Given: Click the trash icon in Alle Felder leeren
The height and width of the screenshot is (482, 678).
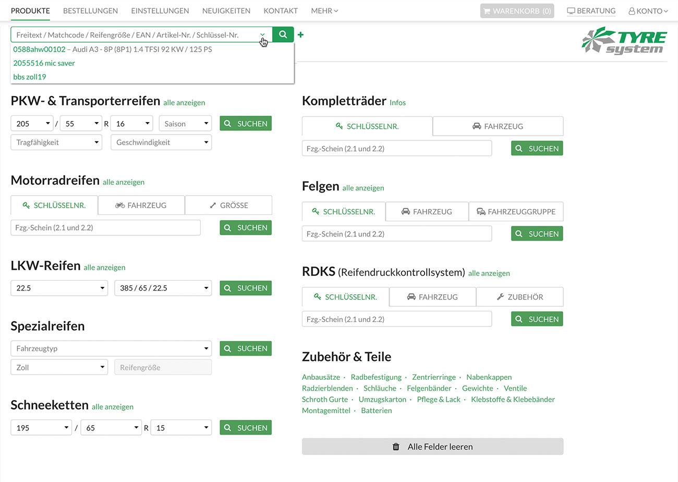Looking at the screenshot, I should click(x=397, y=447).
